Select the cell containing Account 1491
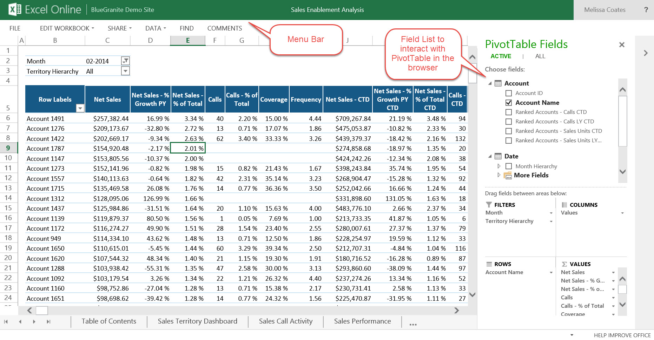Viewport: 654px width, 340px height. click(45, 118)
